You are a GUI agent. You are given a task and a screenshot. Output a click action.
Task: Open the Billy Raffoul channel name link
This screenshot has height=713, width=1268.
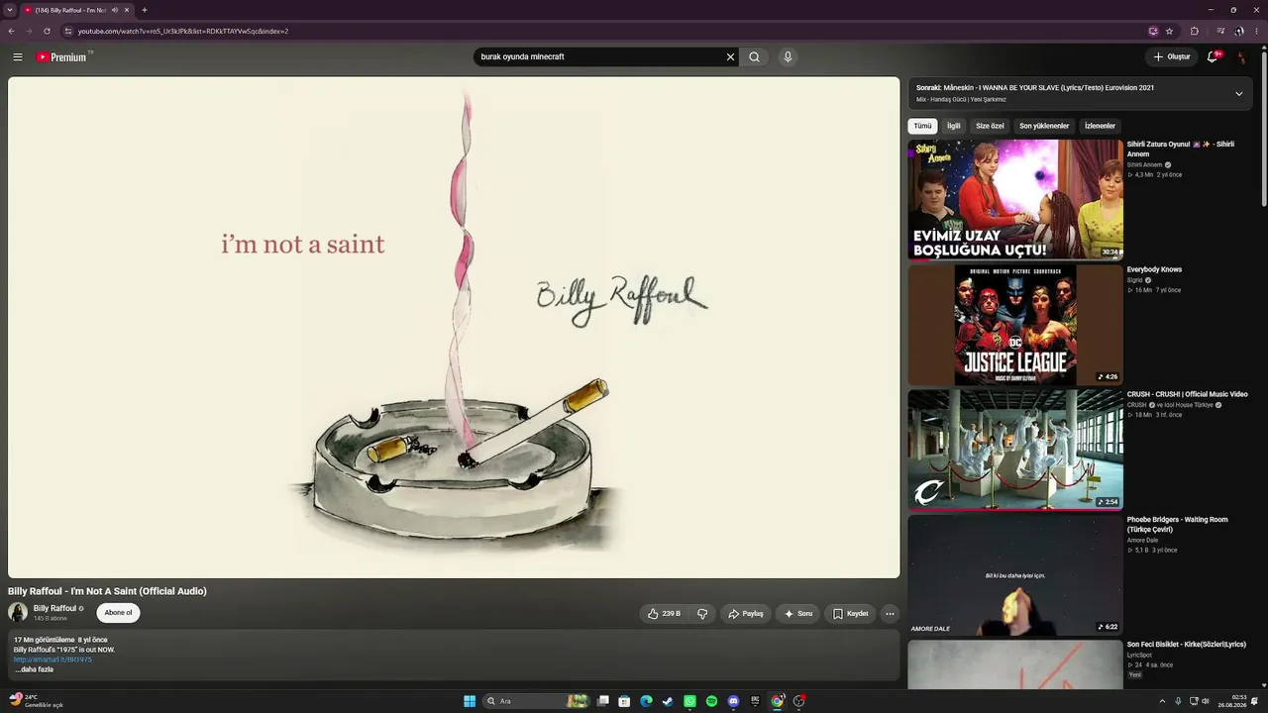click(x=54, y=609)
